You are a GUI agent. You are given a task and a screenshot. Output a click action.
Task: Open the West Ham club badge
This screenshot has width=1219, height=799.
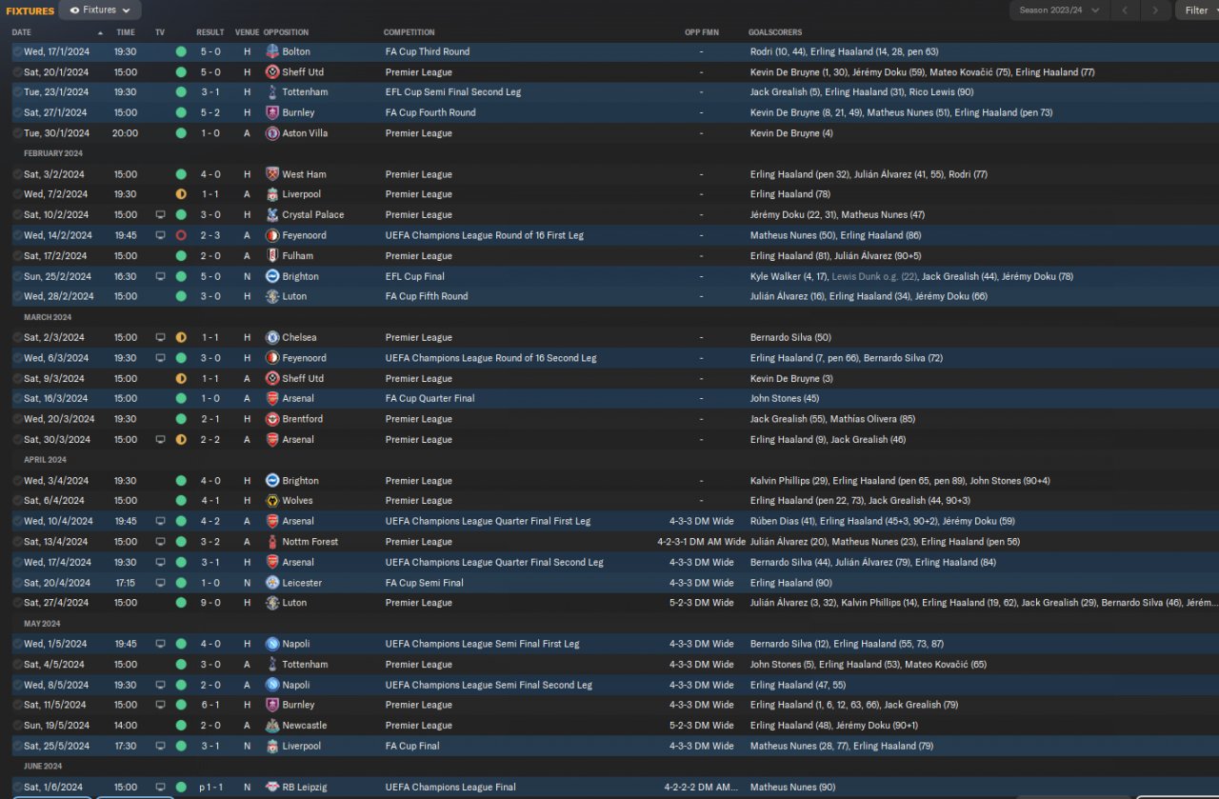point(272,174)
